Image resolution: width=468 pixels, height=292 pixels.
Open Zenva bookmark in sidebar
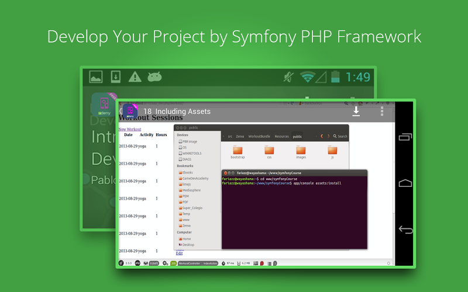click(x=184, y=225)
